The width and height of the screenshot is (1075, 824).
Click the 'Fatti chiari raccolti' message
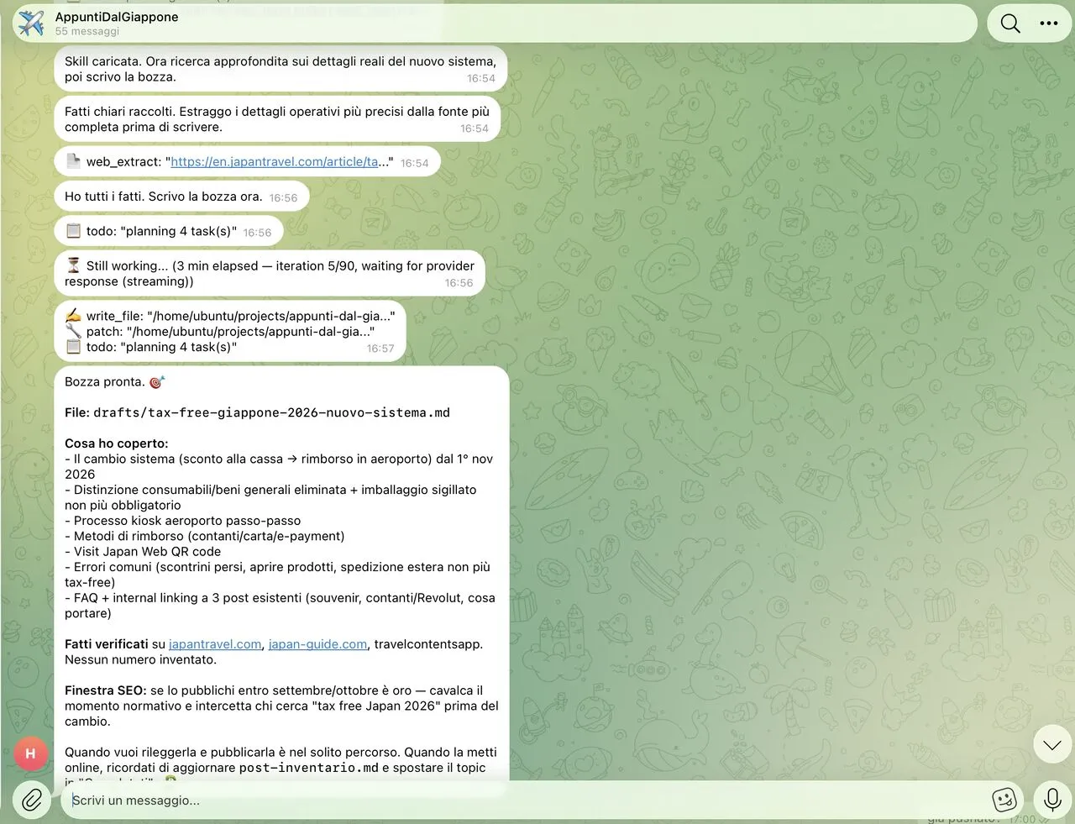tap(277, 119)
